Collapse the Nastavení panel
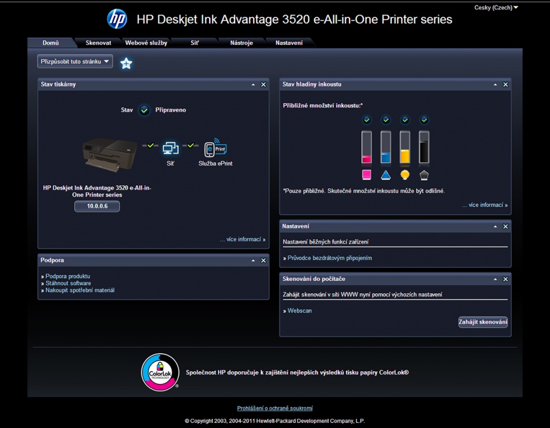Image resolution: width=550 pixels, height=428 pixels. [x=495, y=227]
